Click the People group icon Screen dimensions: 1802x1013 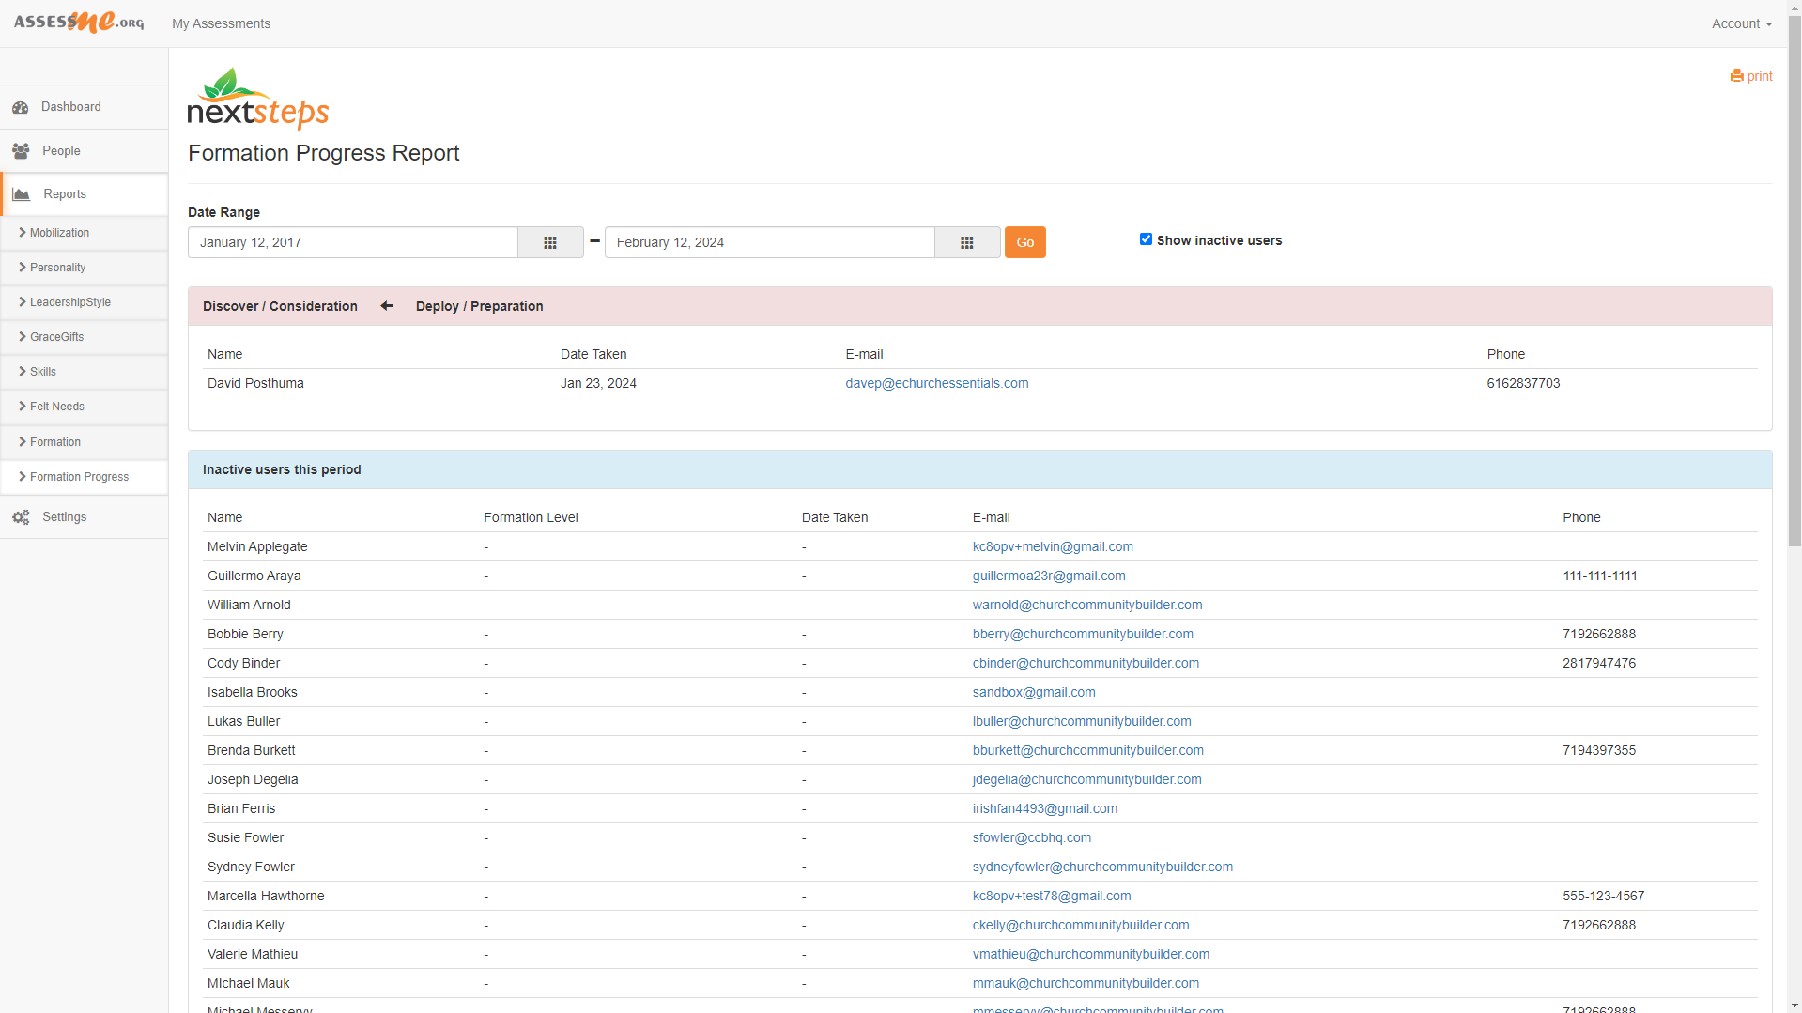tap(21, 151)
